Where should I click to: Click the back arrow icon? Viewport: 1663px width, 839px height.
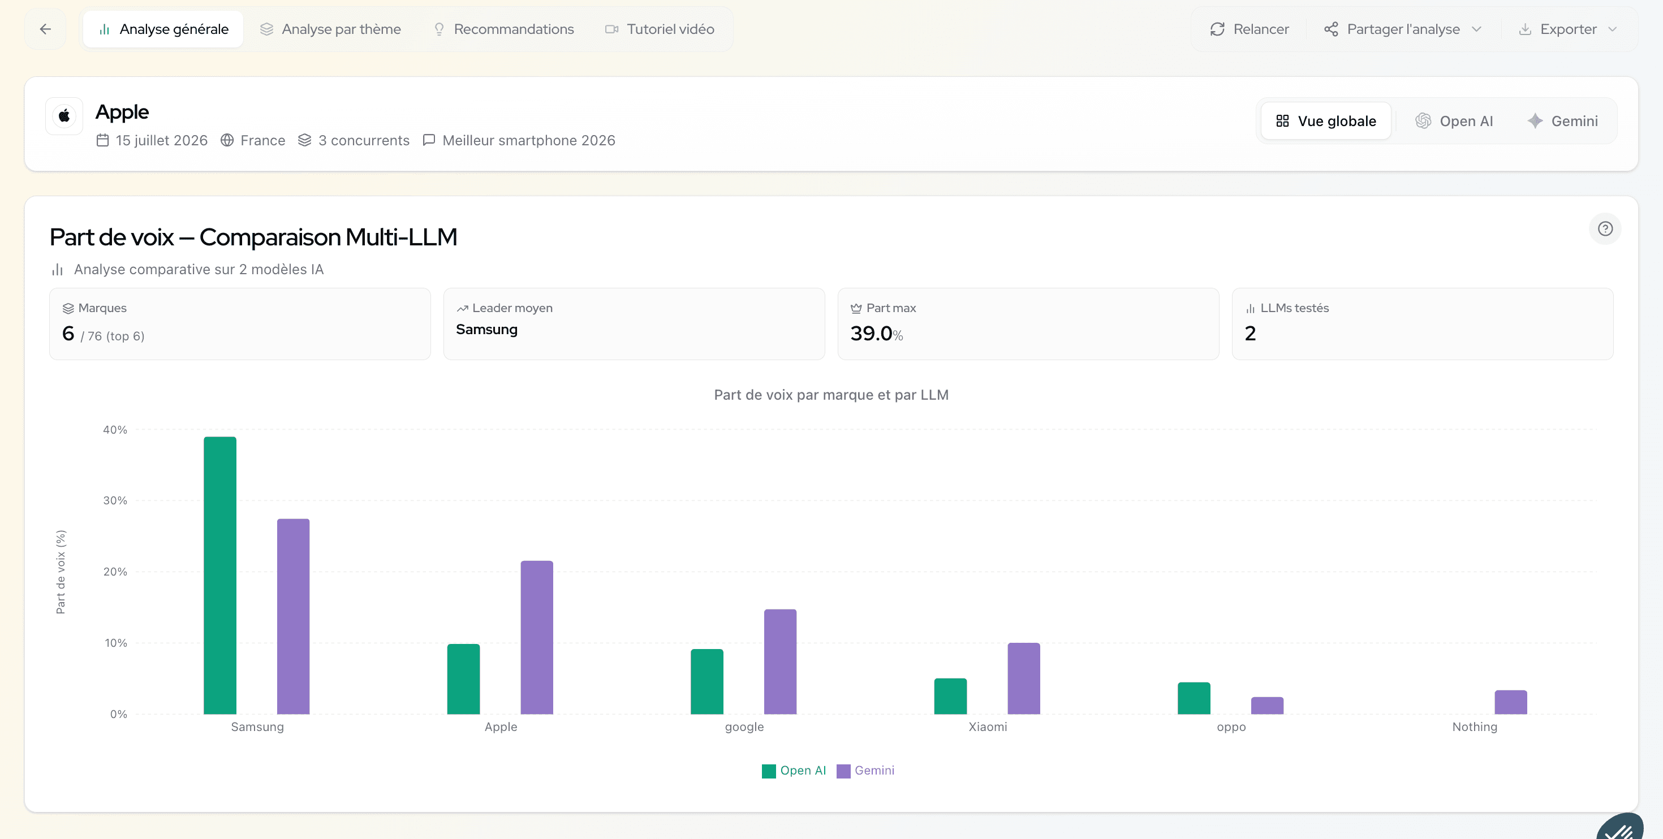tap(45, 29)
